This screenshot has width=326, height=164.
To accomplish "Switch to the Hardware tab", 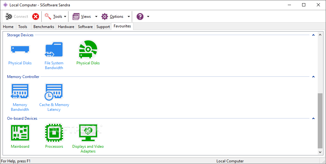I will (x=66, y=27).
